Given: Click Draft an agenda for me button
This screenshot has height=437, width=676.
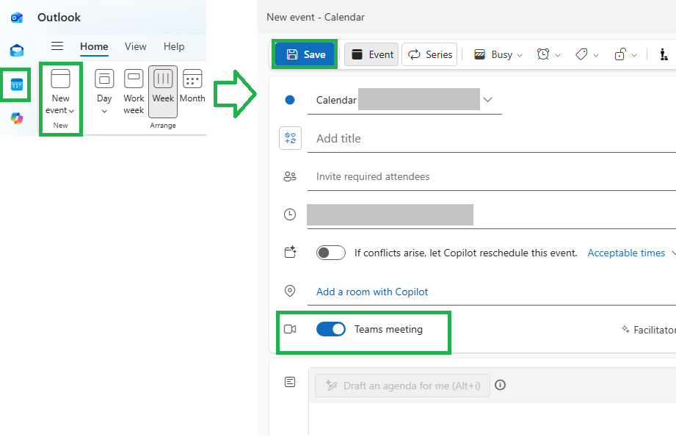Looking at the screenshot, I should click(x=403, y=386).
